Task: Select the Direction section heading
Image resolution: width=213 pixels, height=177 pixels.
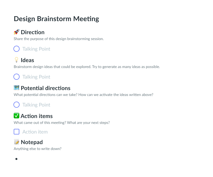Action: 33,32
